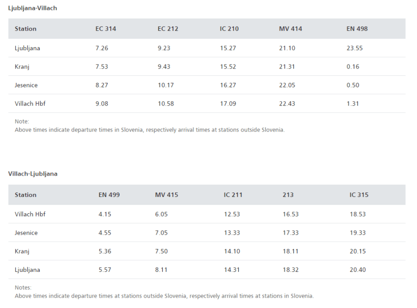Click the EN 498 column header
Image resolution: width=417 pixels, height=308 pixels.
[357, 29]
